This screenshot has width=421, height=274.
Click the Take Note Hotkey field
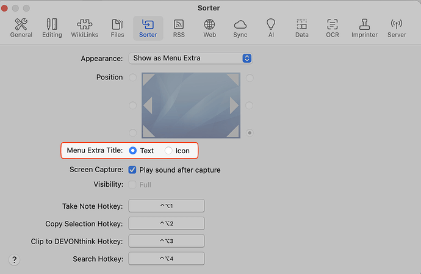point(166,206)
